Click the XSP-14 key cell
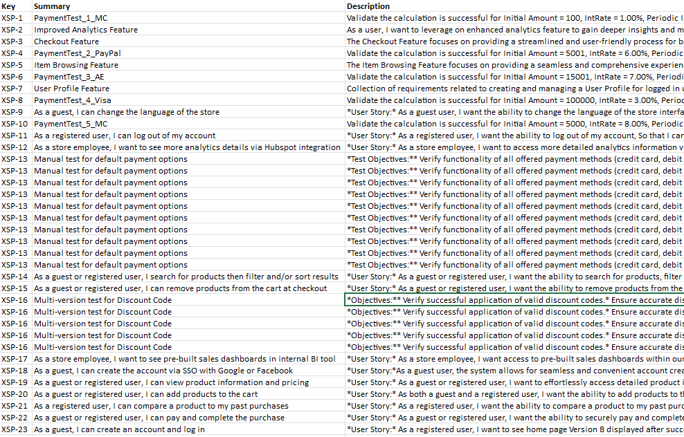Viewport: 684px width, 437px height. [x=15, y=277]
